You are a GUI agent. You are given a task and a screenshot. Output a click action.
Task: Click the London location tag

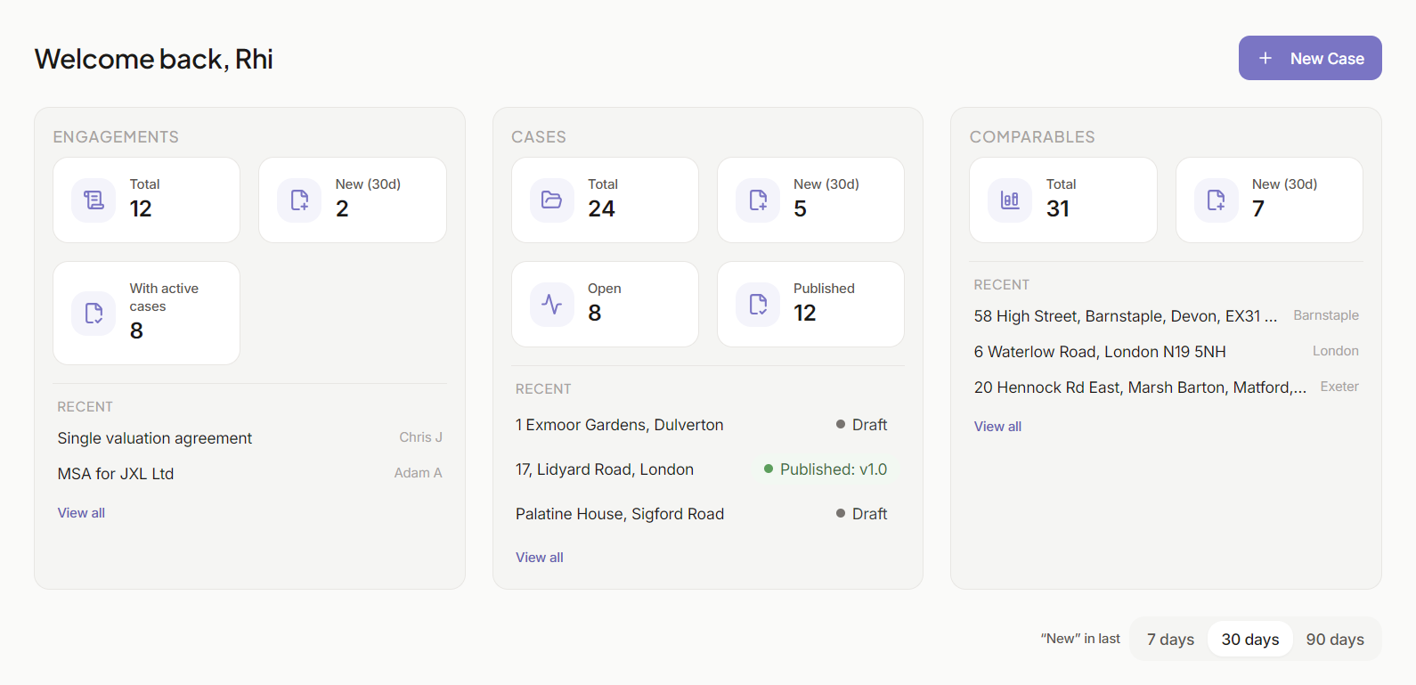(x=1336, y=351)
